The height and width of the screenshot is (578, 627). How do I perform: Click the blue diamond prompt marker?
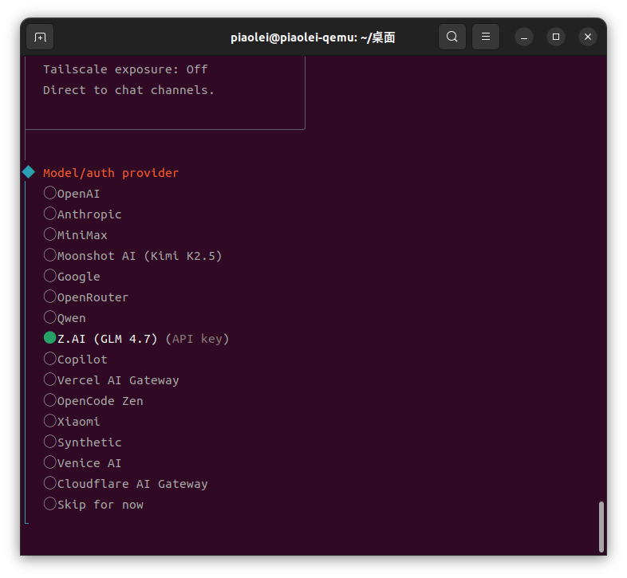29,172
